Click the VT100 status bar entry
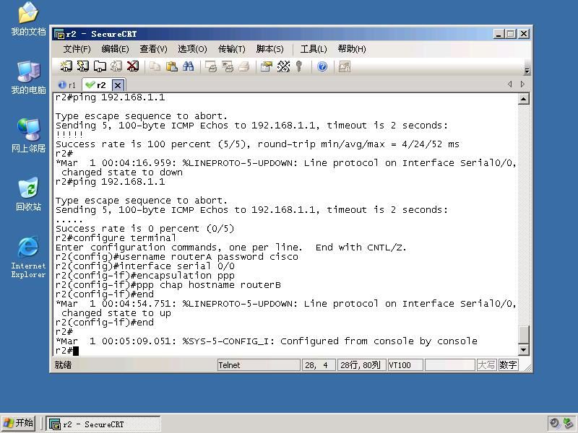This screenshot has height=433, width=578. (405, 365)
